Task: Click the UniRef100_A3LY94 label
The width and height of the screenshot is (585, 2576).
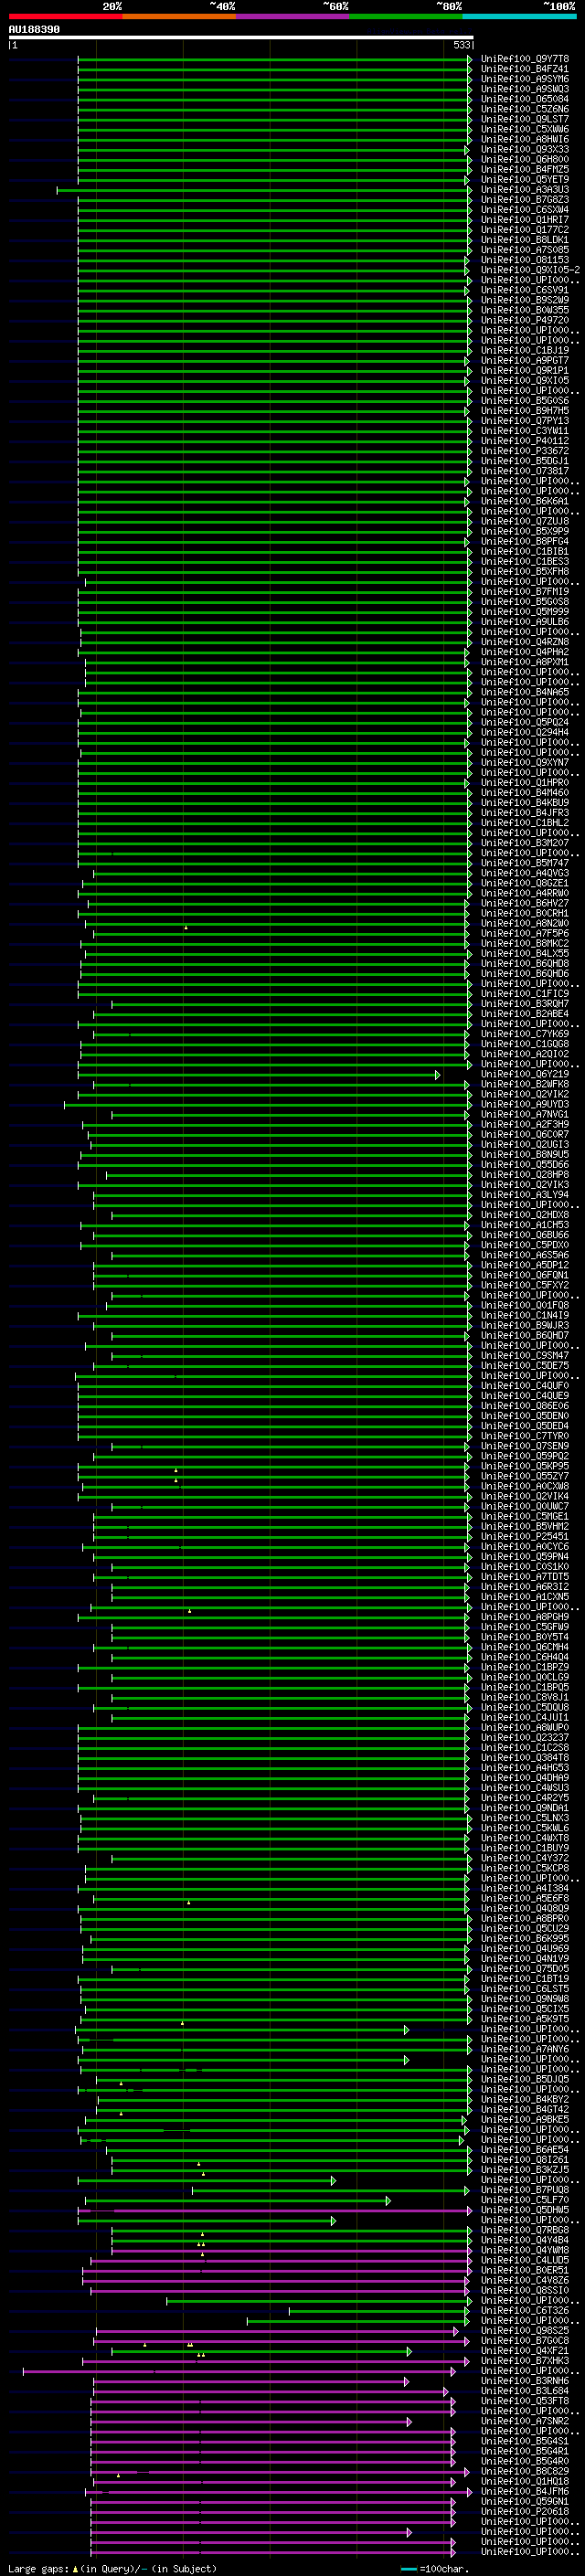Action: pos(524,1195)
